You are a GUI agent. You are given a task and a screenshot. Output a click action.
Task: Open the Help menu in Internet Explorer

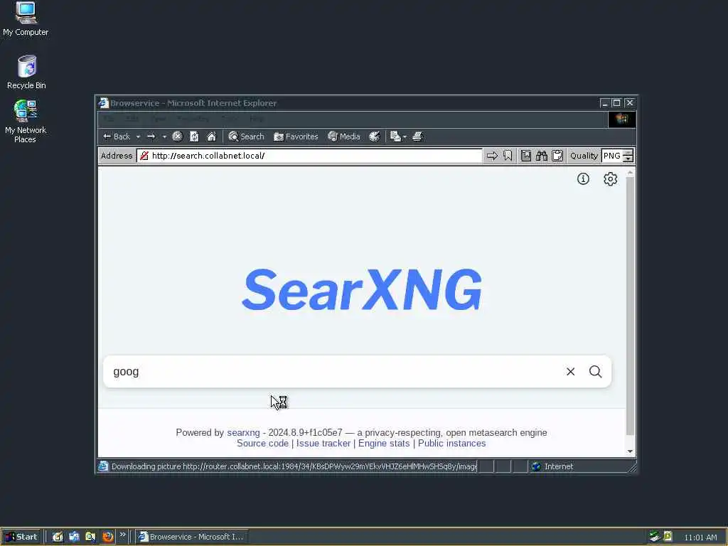pyautogui.click(x=256, y=119)
